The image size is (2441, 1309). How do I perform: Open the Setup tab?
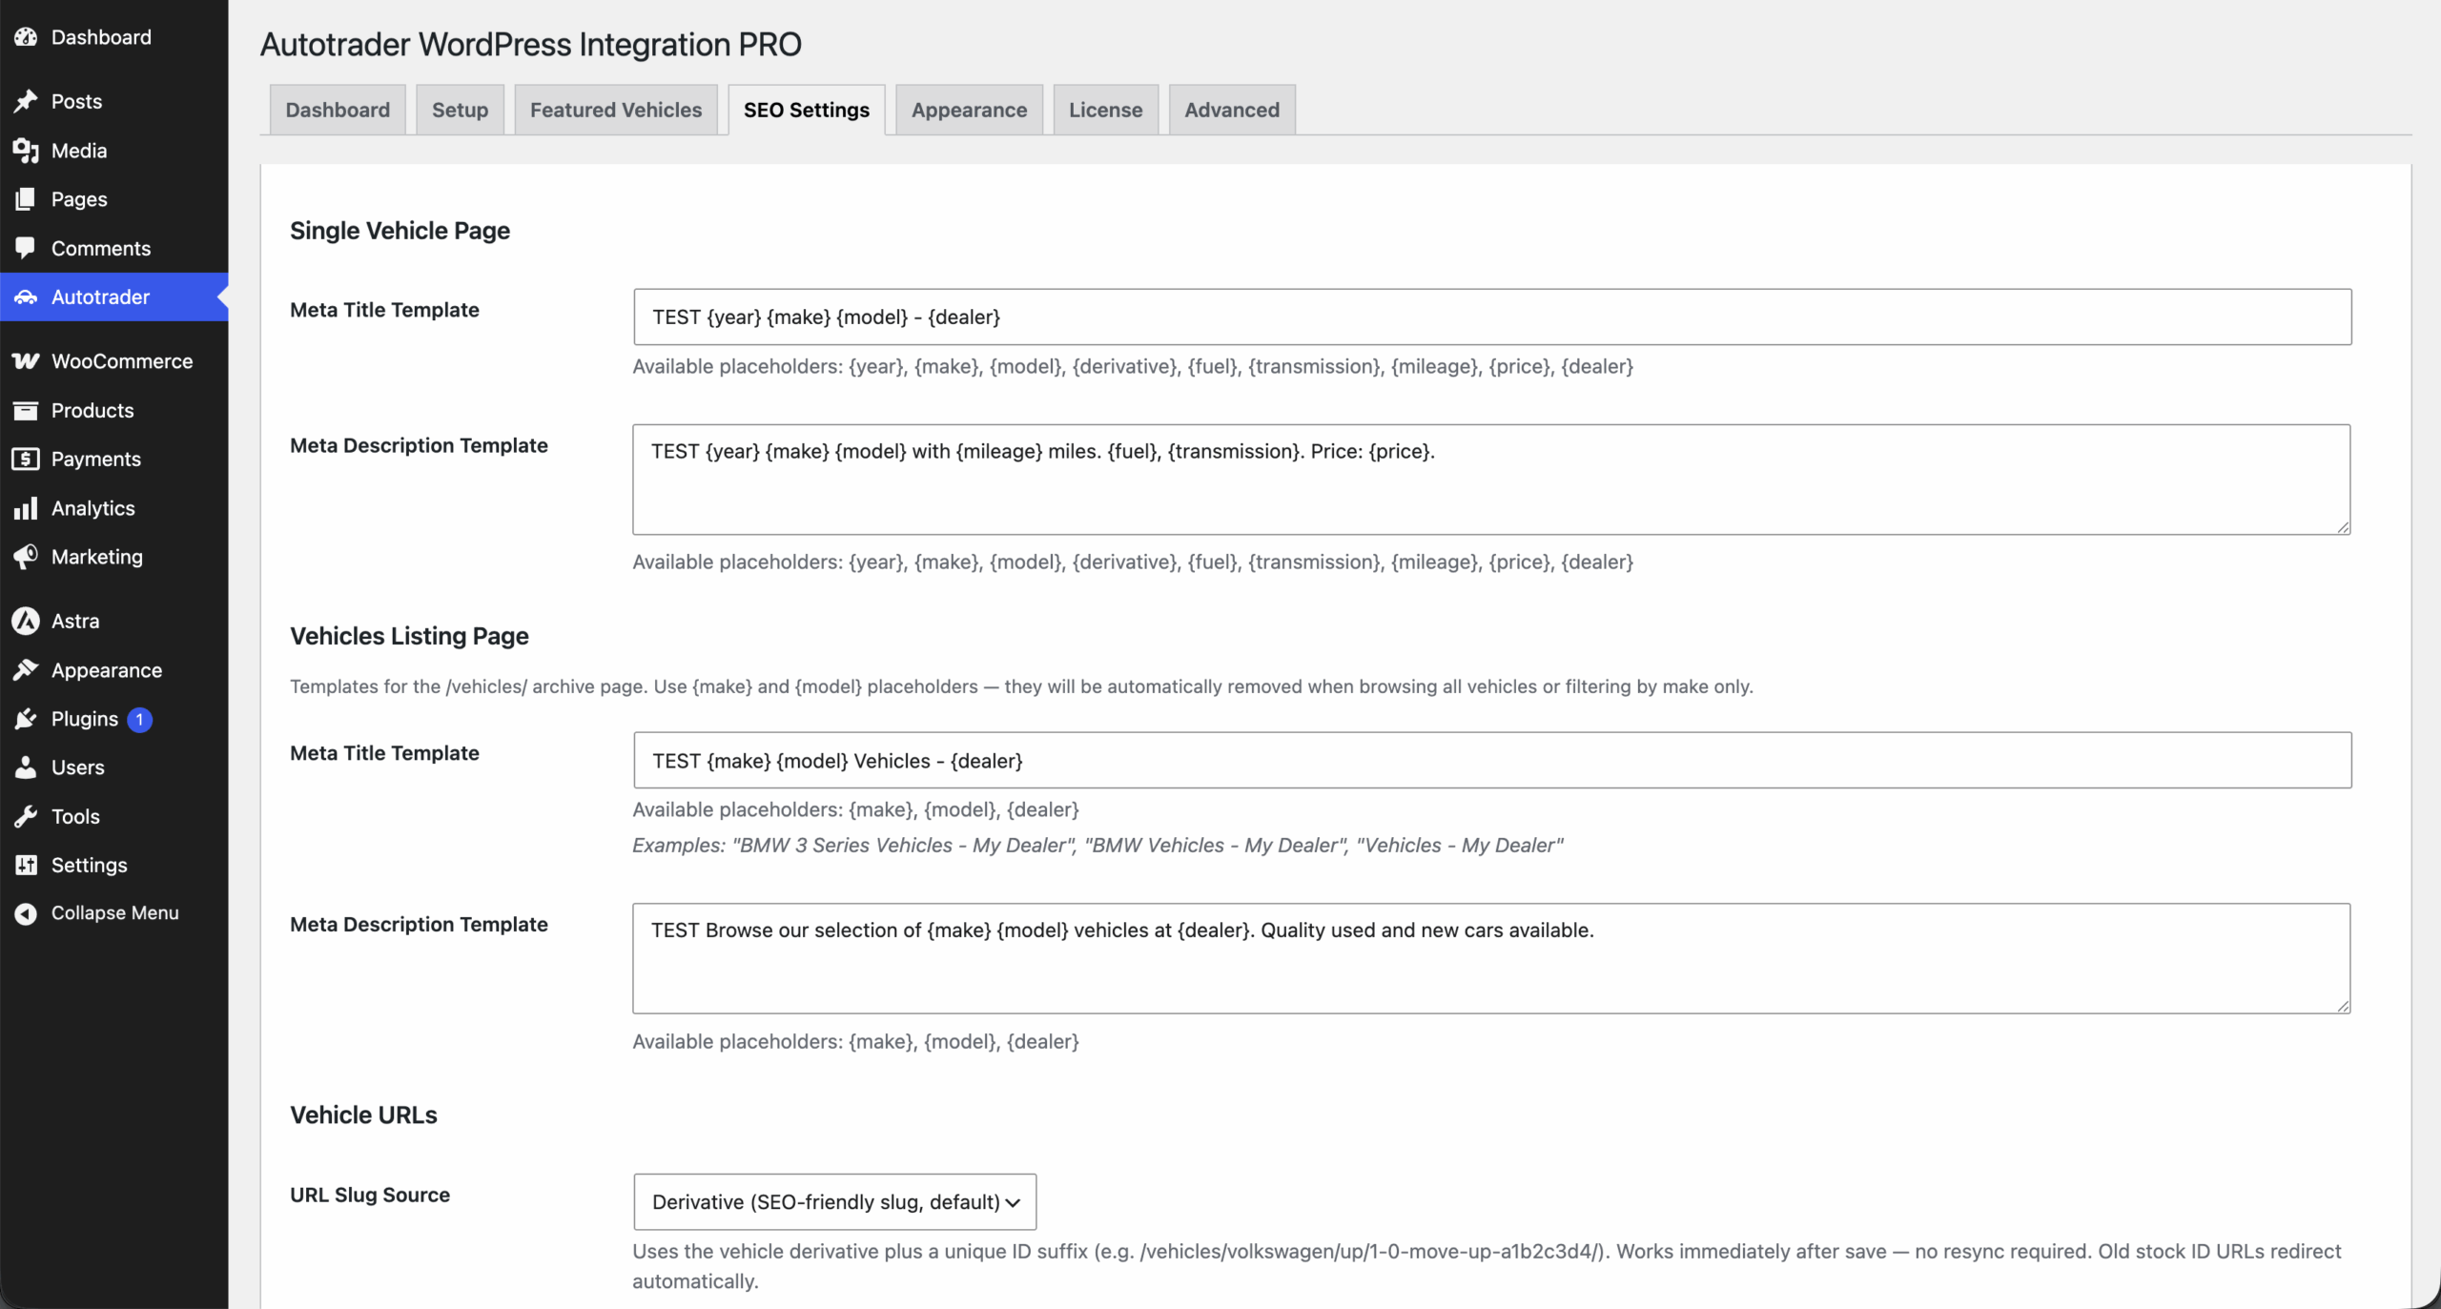click(x=460, y=110)
